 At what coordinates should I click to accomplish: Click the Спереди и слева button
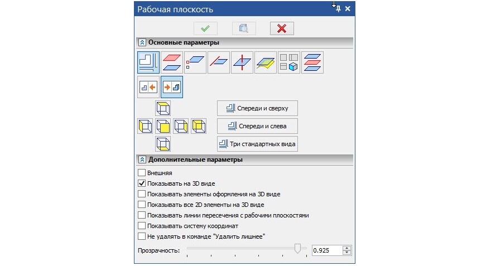[257, 126]
